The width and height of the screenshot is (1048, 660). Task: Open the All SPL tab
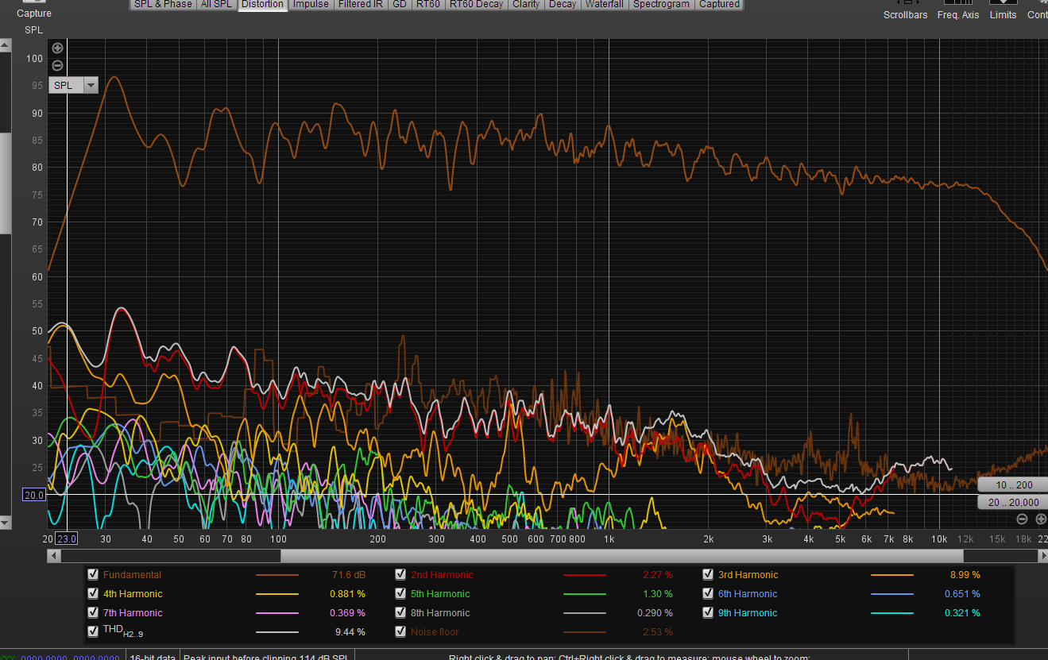[217, 4]
